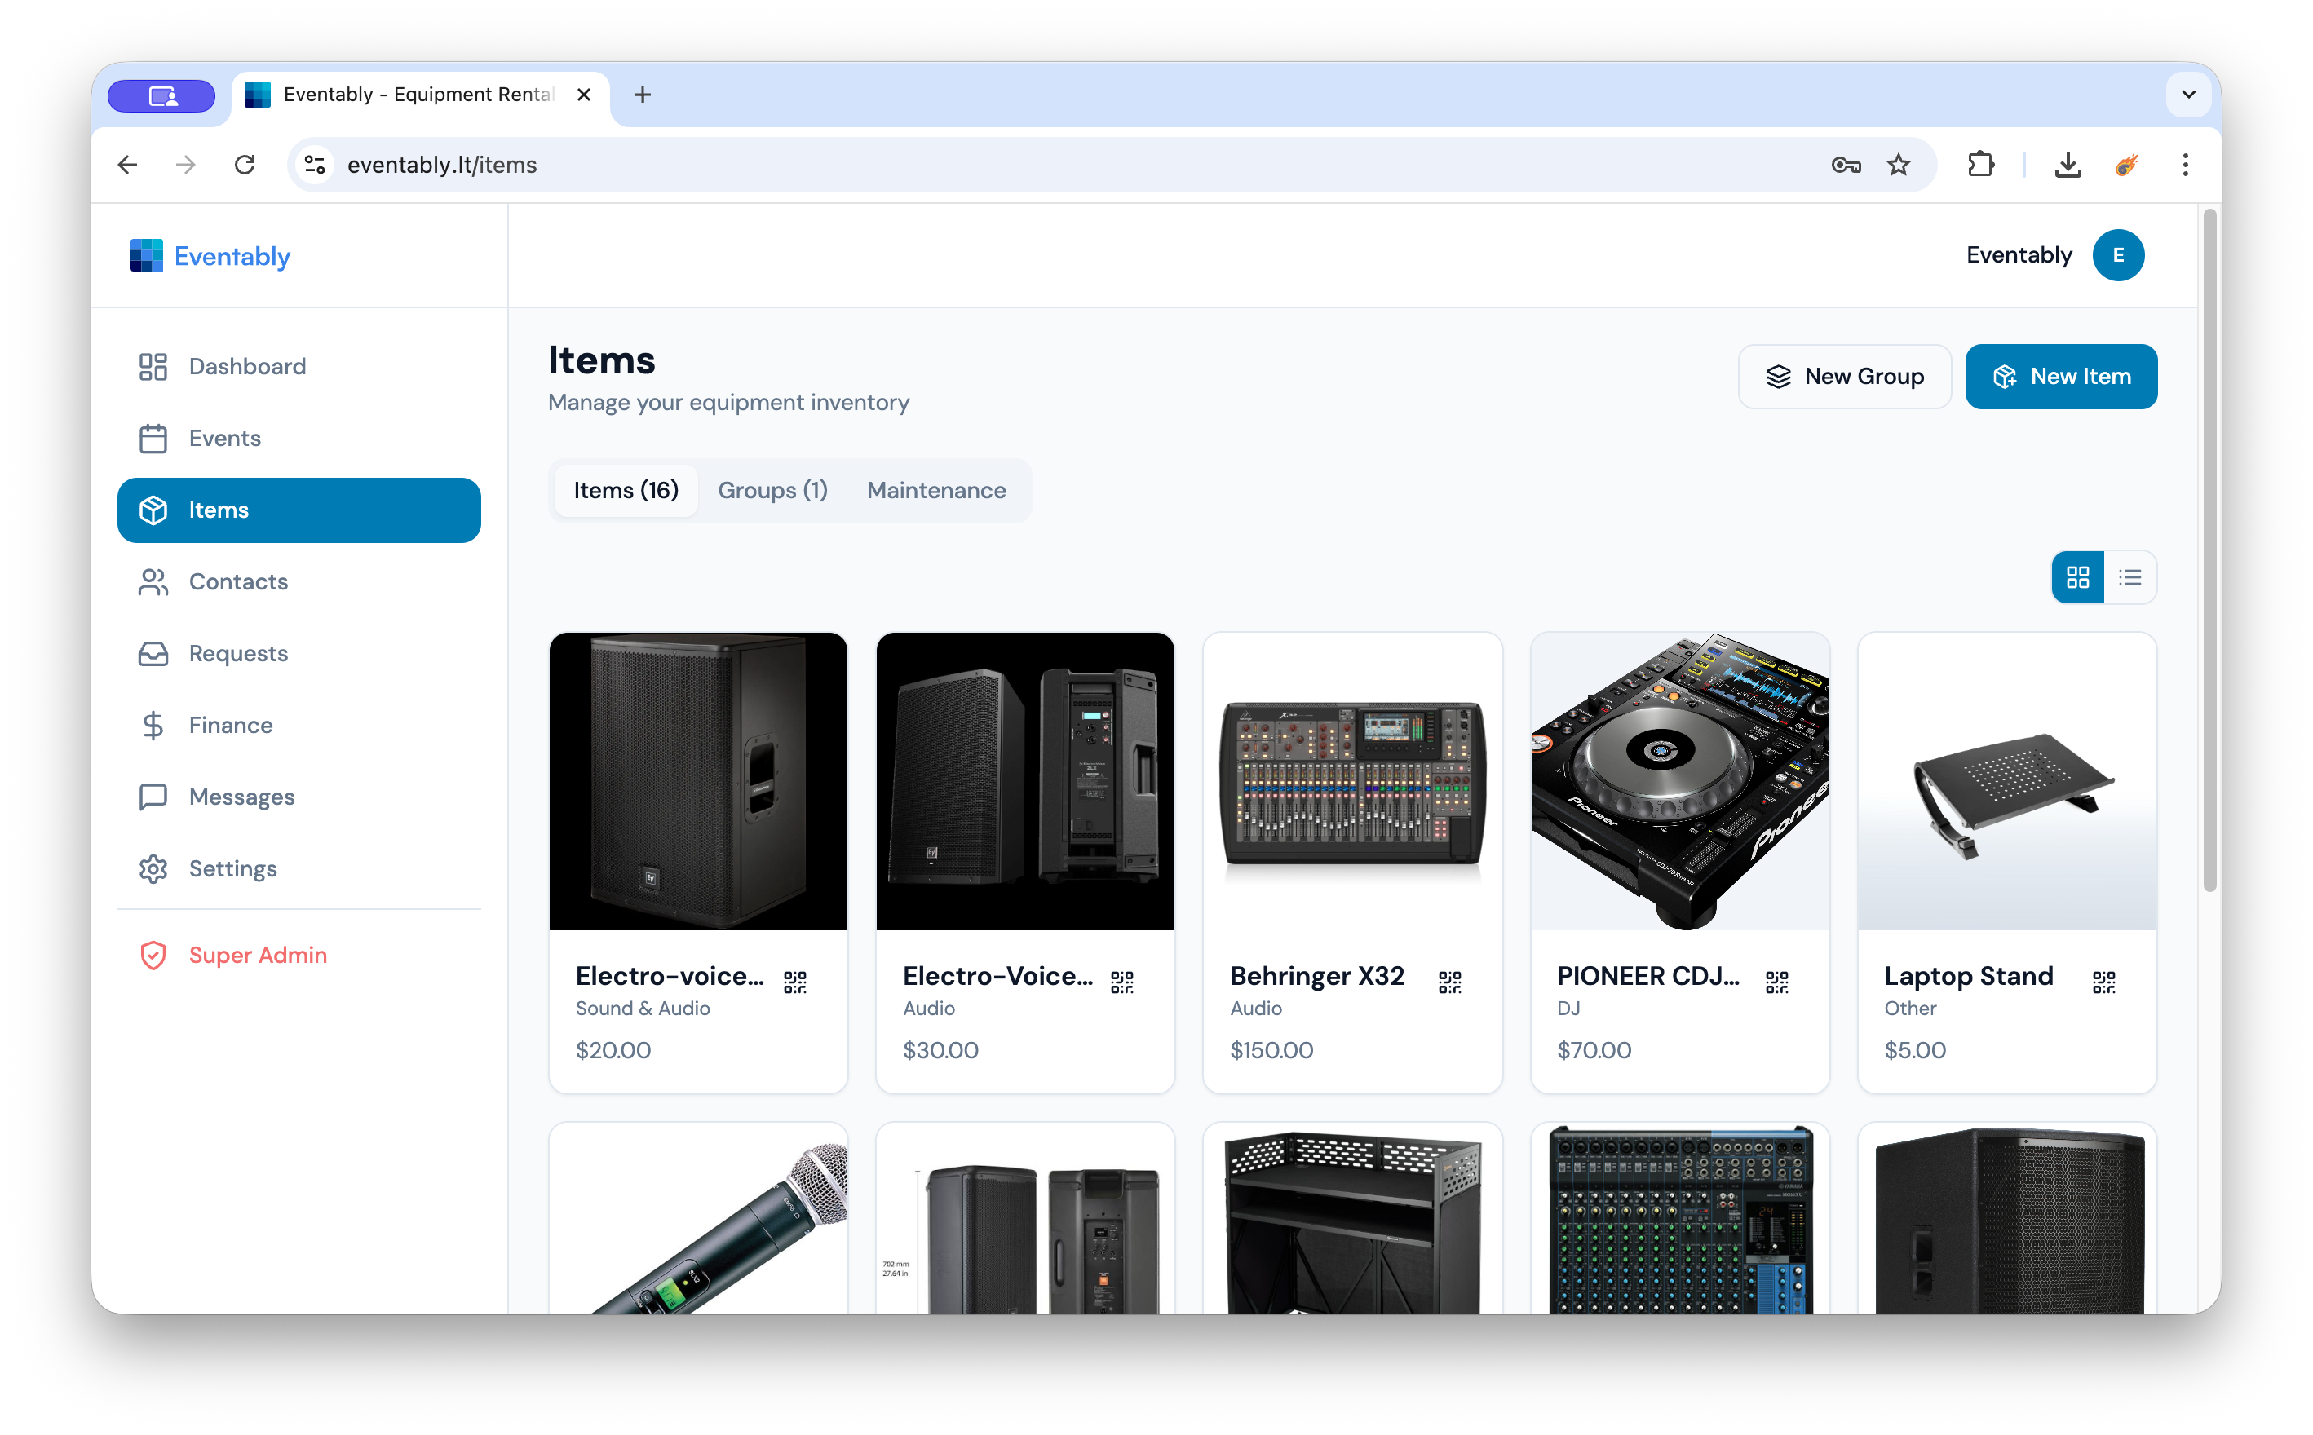Image resolution: width=2313 pixels, height=1435 pixels.
Task: Open the $30.00 Electro-Voice speaker pair image
Action: (x=1025, y=781)
